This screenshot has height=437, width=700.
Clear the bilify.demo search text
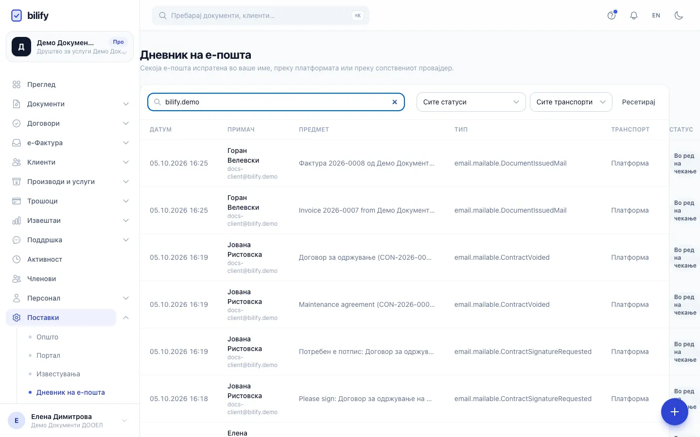(x=395, y=102)
